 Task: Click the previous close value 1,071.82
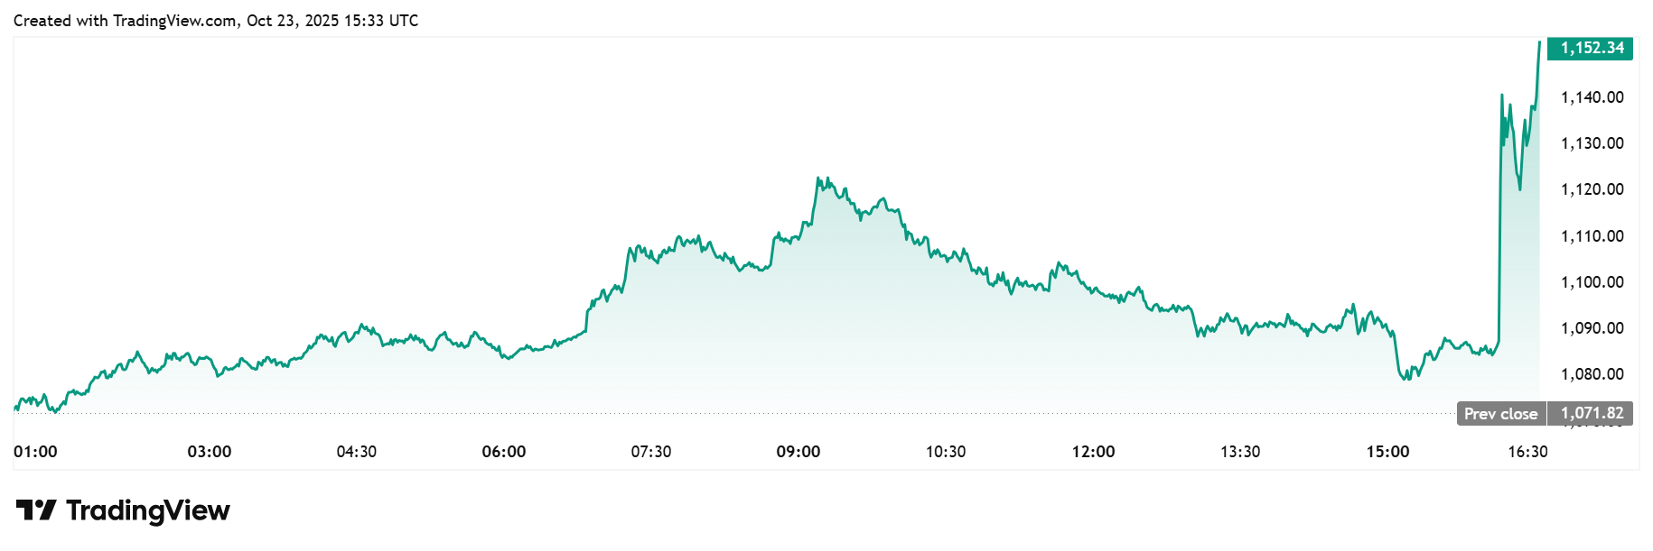[x=1592, y=414]
